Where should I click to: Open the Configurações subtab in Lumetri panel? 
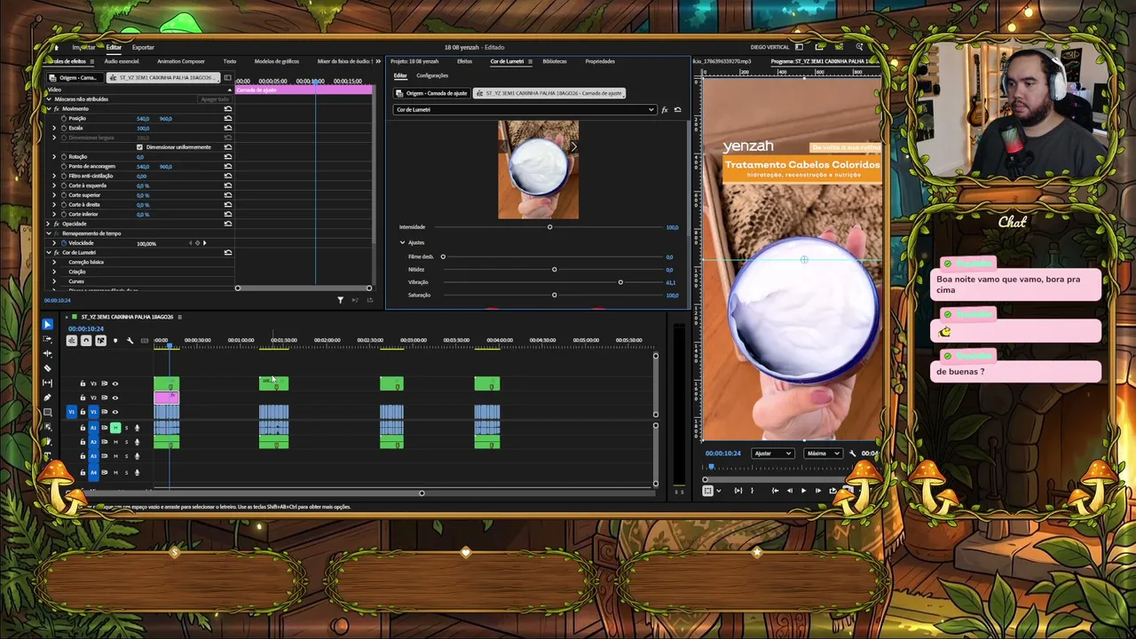432,75
